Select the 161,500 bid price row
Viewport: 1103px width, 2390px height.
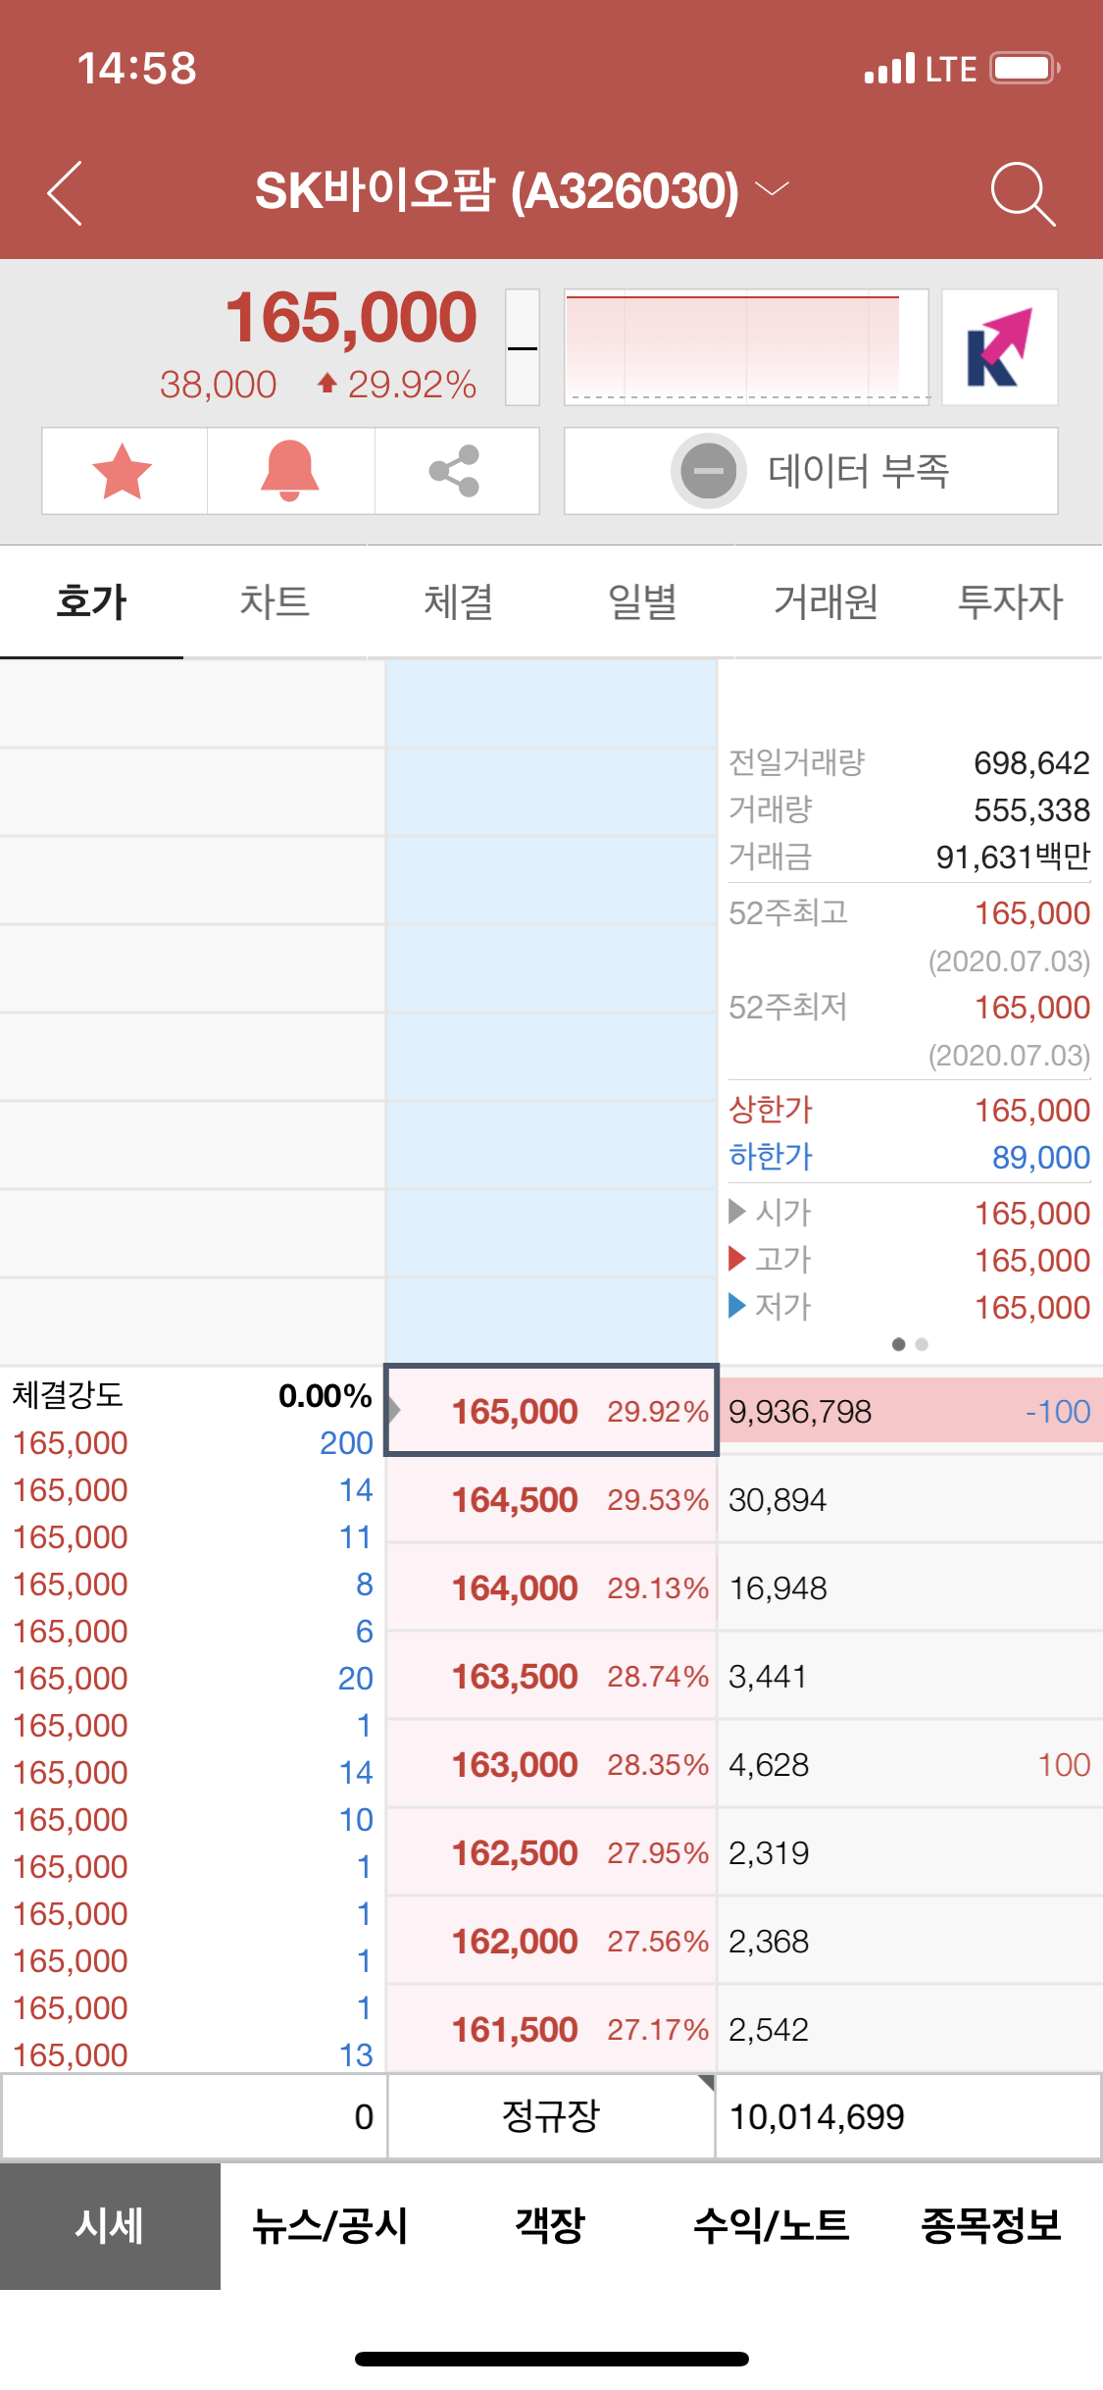pos(552,2029)
